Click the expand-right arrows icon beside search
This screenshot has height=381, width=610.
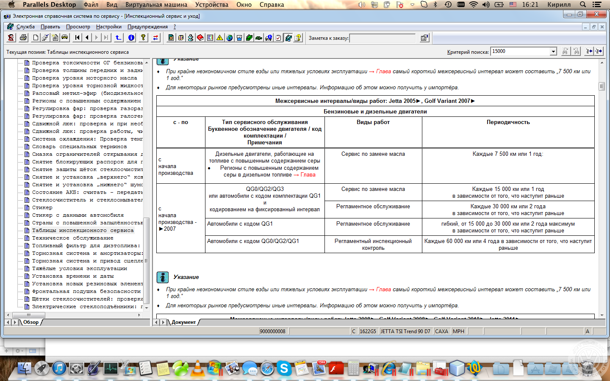[x=599, y=51]
